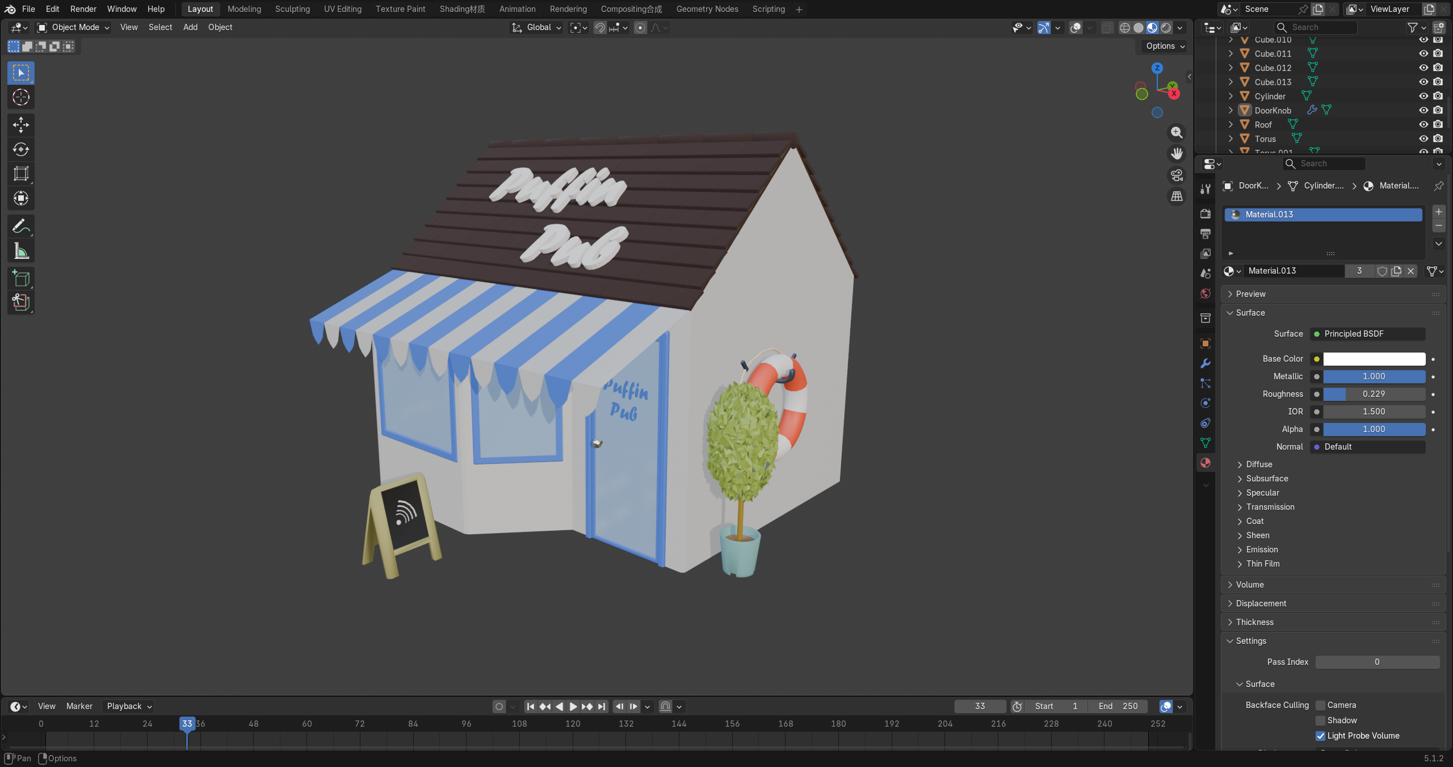Select the Cursor tool in toolbar

point(21,97)
